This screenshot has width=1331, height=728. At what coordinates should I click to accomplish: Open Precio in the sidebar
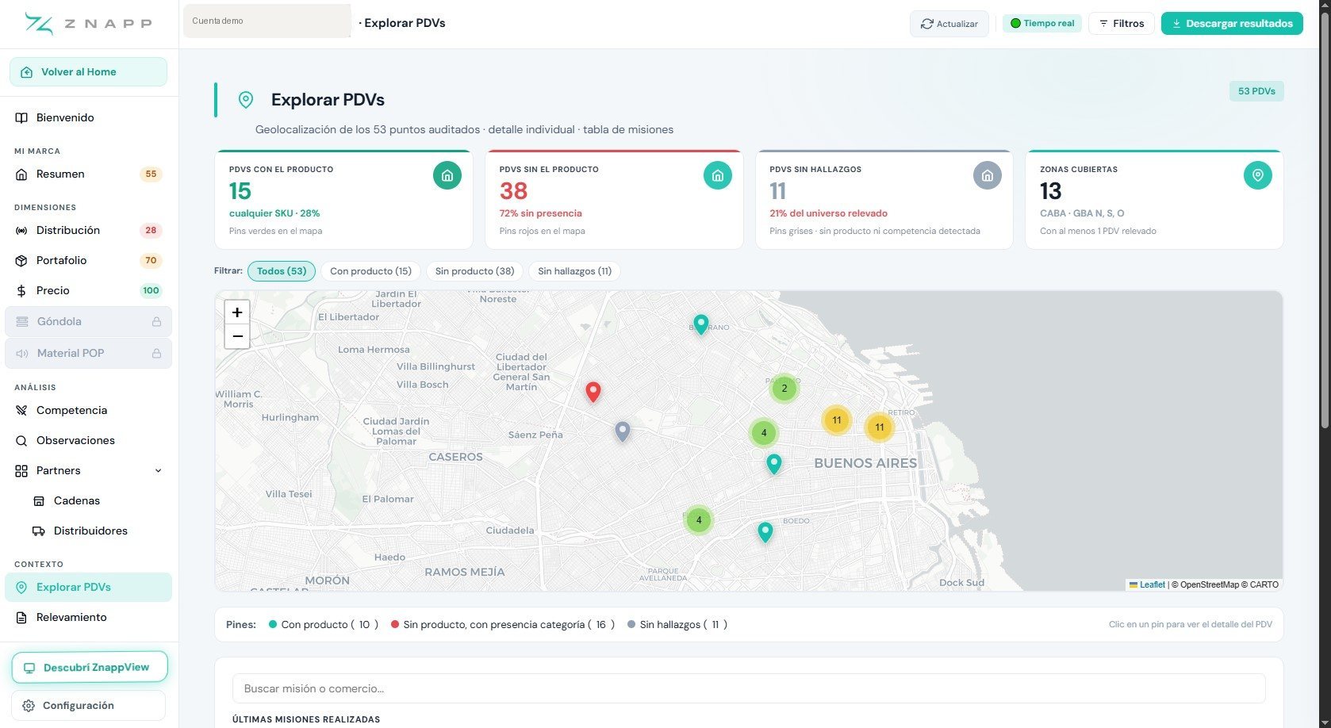[x=89, y=290]
